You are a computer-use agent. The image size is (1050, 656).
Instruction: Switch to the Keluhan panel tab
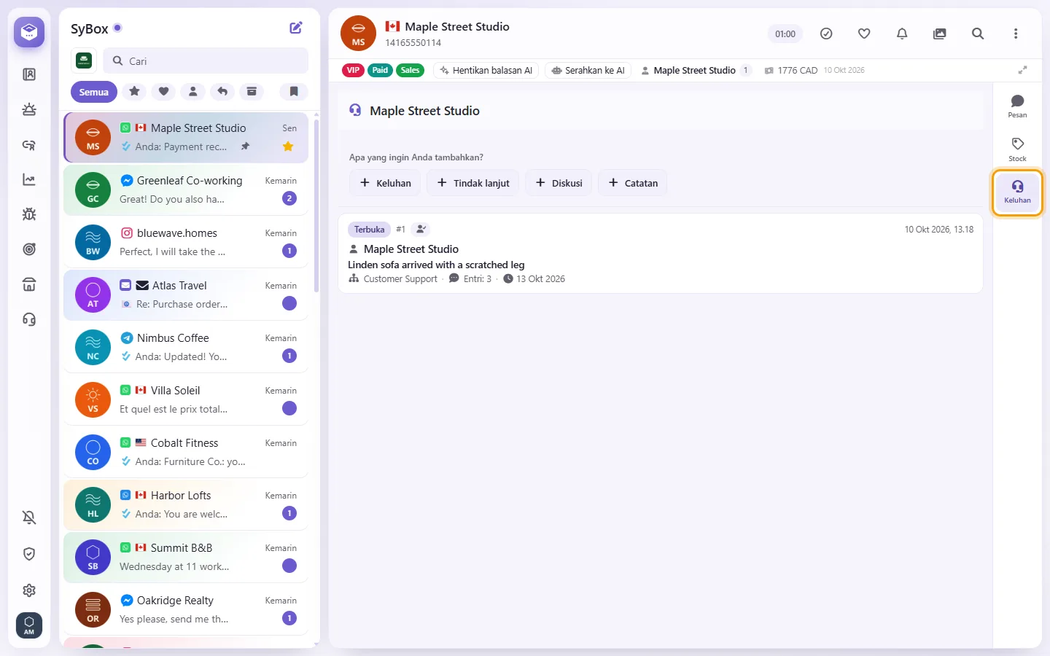1017,192
